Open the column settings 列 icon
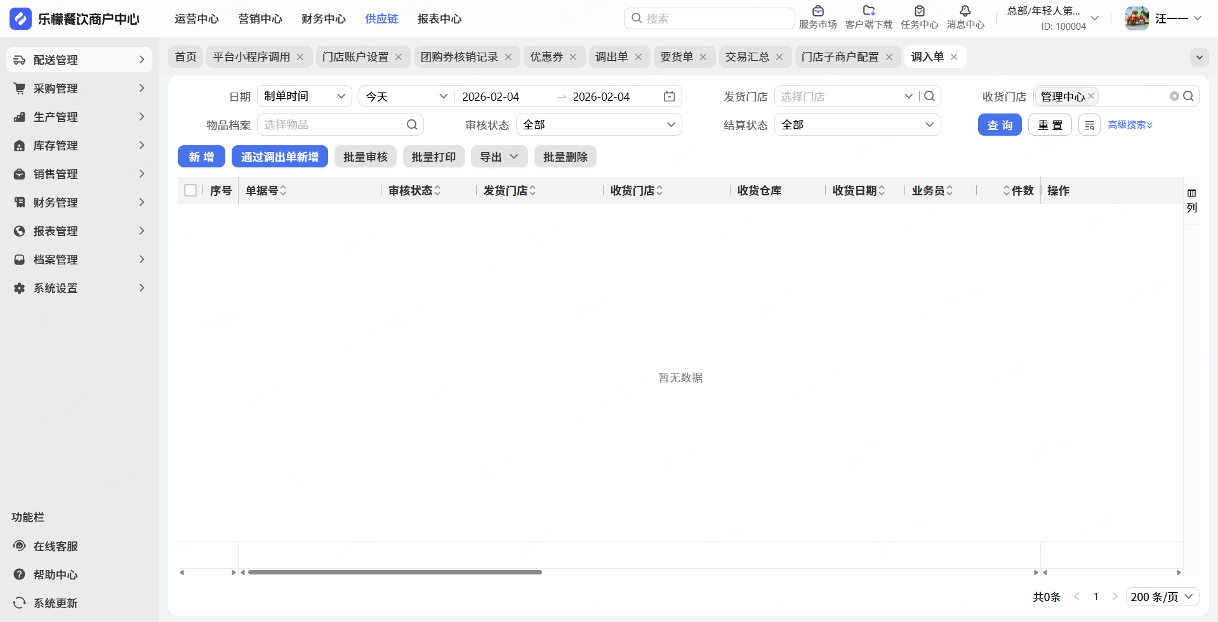Viewport: 1218px width, 622px height. click(1191, 200)
